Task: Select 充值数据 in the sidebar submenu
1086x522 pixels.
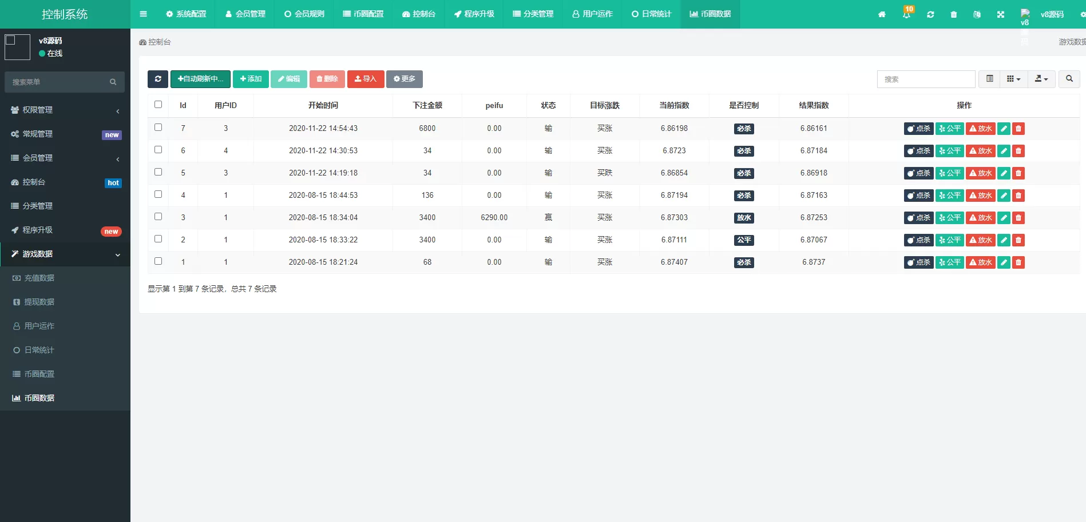Action: pyautogui.click(x=39, y=278)
